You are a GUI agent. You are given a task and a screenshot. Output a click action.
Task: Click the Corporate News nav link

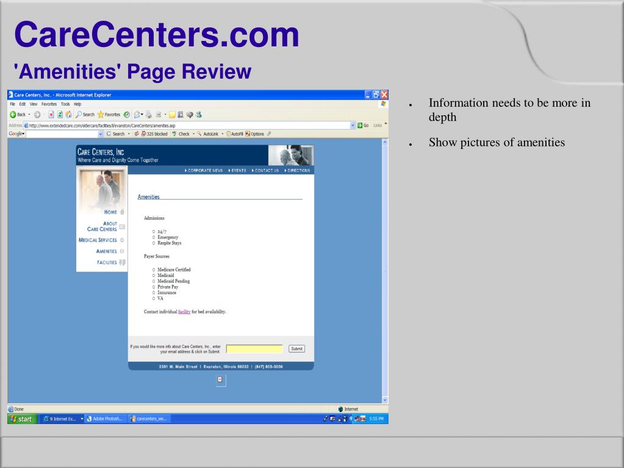203,170
